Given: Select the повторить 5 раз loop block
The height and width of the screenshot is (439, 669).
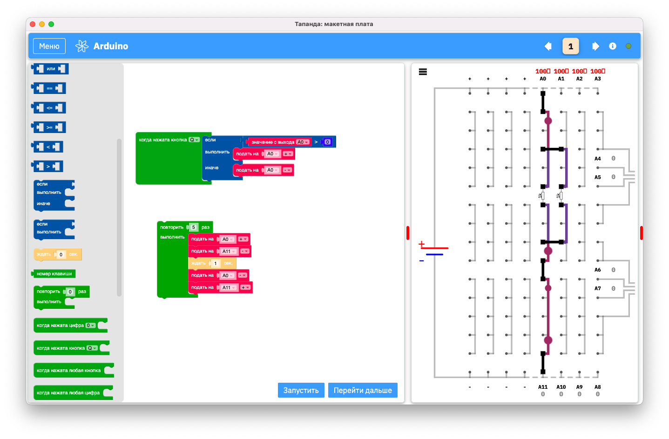Looking at the screenshot, I should click(185, 227).
